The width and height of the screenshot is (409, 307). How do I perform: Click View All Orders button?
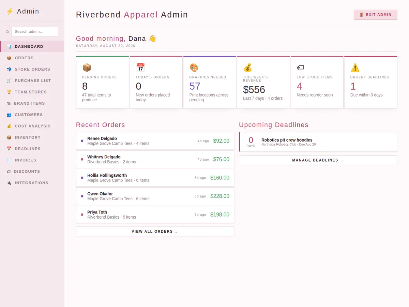[155, 231]
